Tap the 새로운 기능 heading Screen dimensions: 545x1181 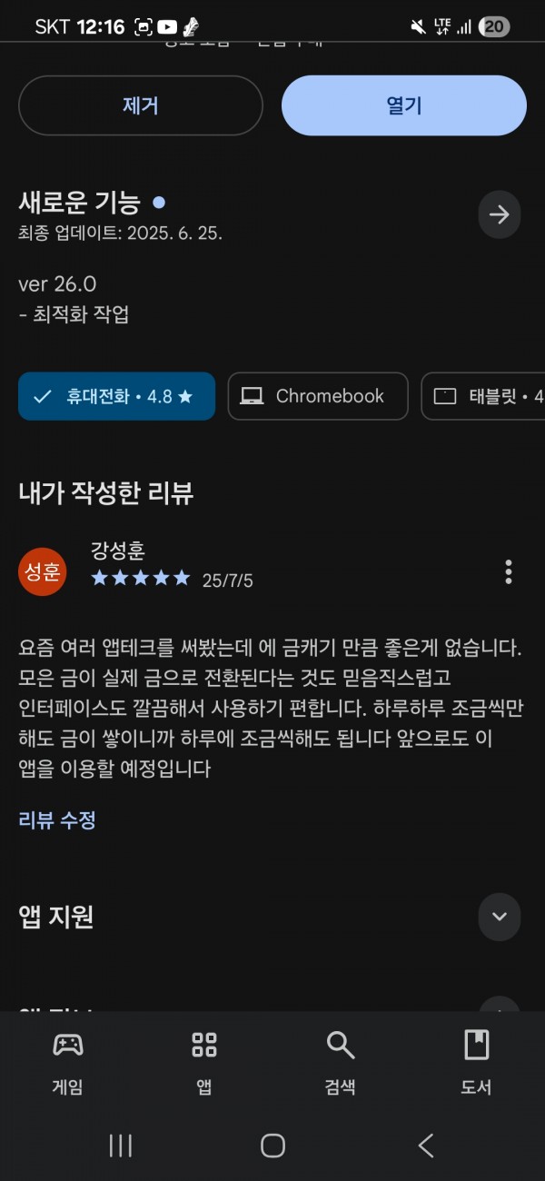pyautogui.click(x=80, y=203)
